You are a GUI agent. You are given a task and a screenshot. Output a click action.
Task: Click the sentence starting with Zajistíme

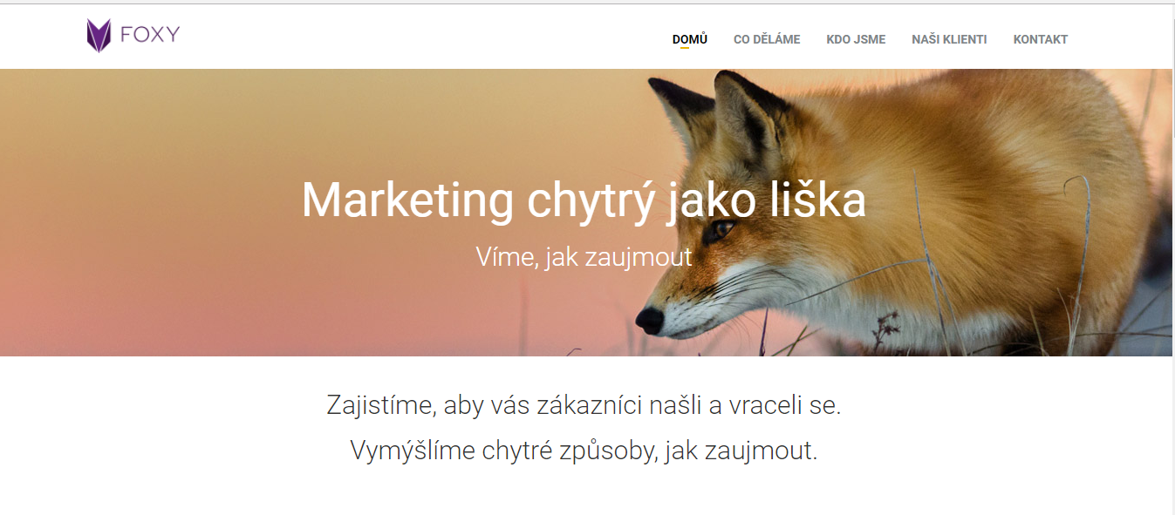tap(584, 405)
